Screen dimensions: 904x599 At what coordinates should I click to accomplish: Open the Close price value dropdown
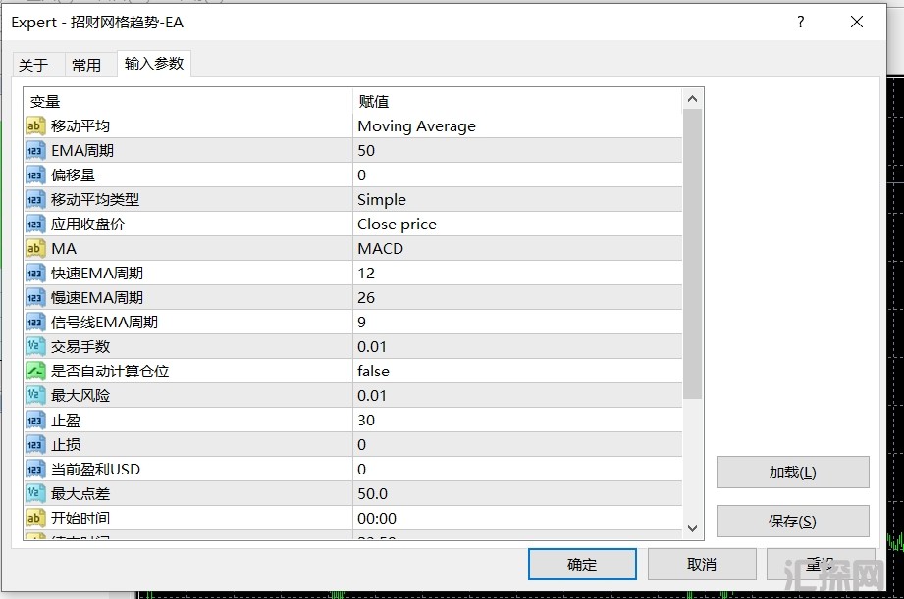tap(517, 225)
